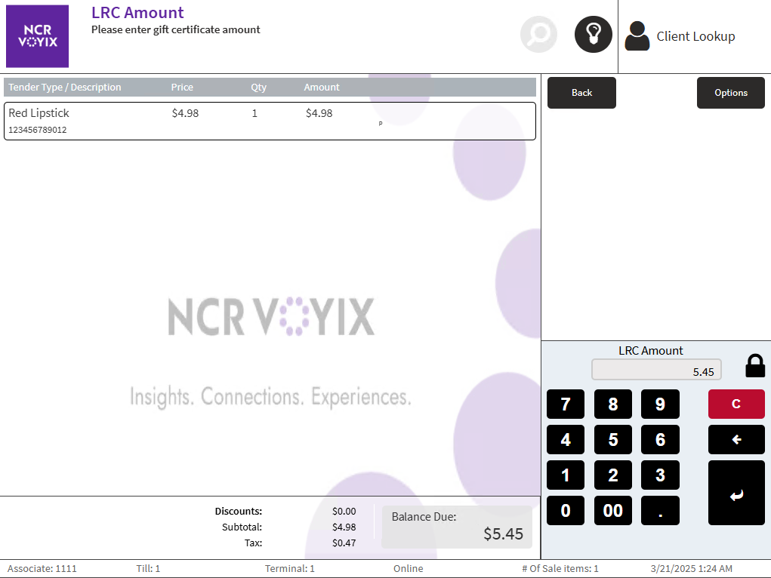
Task: Click the NCR Voyix logo tile
Action: [37, 36]
